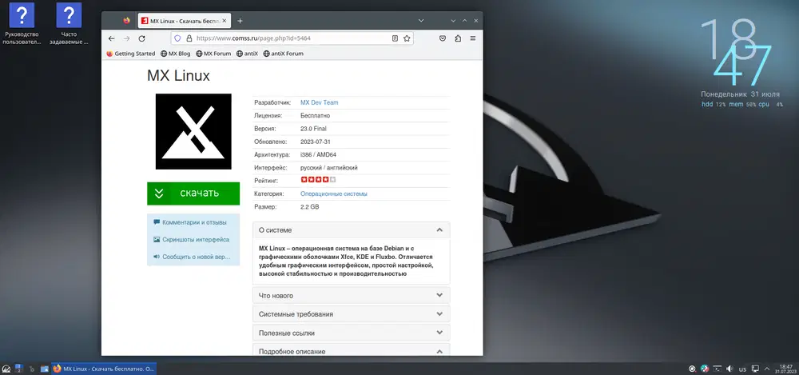
Task: Open the Extensions puzzle icon
Action: [x=458, y=38]
